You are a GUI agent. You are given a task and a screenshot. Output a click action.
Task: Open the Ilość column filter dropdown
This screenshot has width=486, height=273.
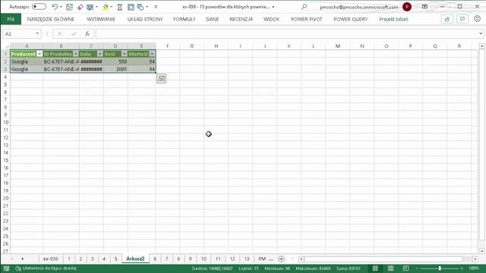124,54
